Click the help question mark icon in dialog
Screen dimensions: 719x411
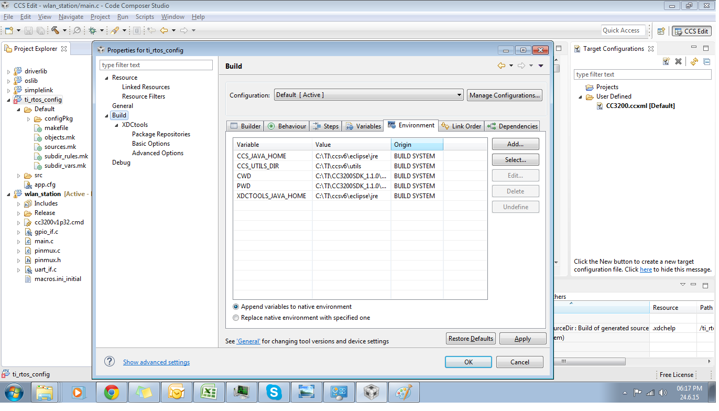coord(110,361)
